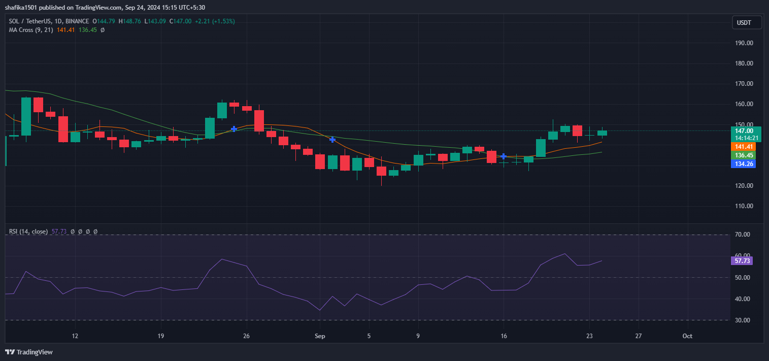769x361 pixels.
Task: Hide MA Cross using its Ø toggle
Action: 103,30
